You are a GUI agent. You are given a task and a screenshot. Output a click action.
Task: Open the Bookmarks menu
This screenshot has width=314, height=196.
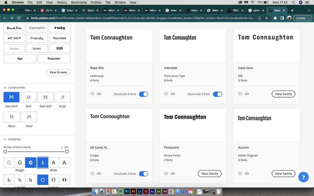(79, 2)
